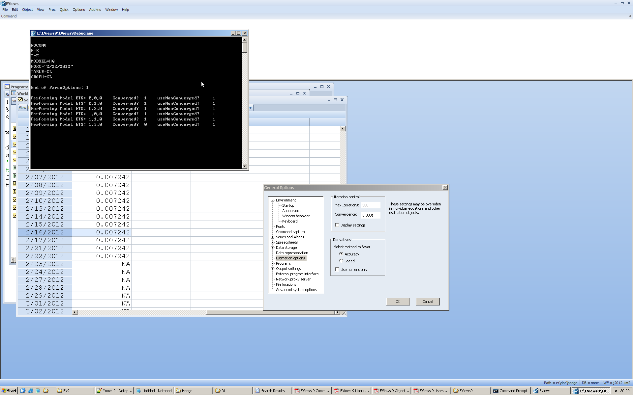Minimize the EViews9Debug console window
Image resolution: width=633 pixels, height=395 pixels.
[x=233, y=33]
